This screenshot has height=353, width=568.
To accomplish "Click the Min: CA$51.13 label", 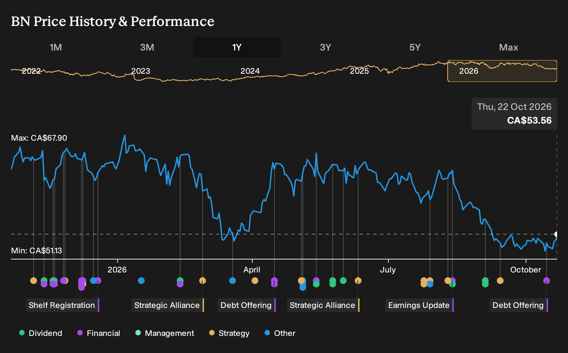I will (x=37, y=251).
